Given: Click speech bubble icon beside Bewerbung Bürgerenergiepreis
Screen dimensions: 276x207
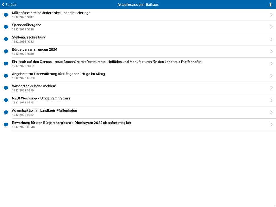Looking at the screenshot, I should click(6, 125).
